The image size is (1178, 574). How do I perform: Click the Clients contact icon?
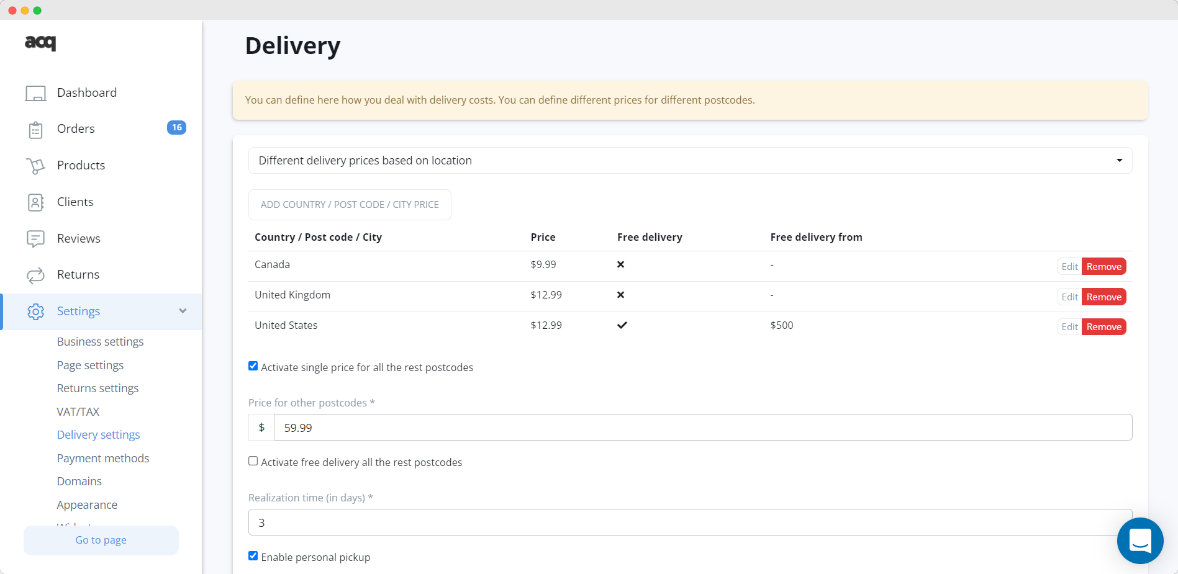coord(35,202)
